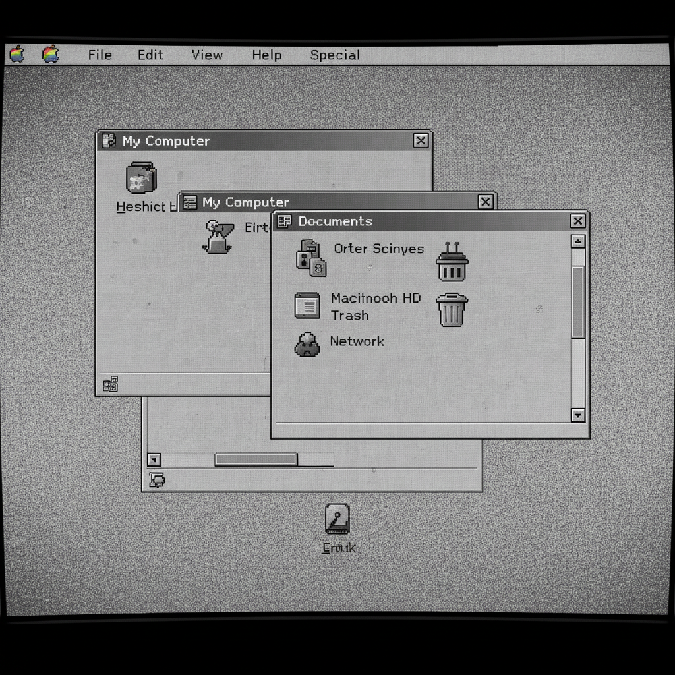The width and height of the screenshot is (675, 675).
Task: Click the middle My Computer window title text
Action: coord(245,202)
